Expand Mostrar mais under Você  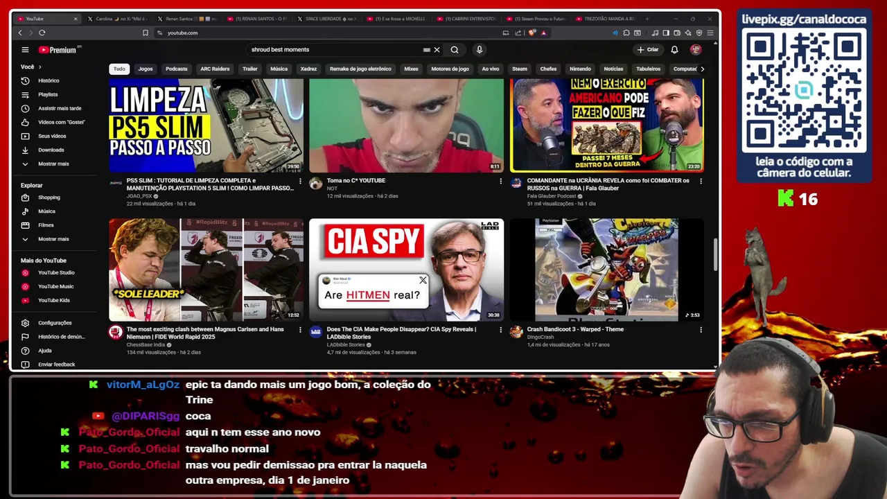coord(53,164)
